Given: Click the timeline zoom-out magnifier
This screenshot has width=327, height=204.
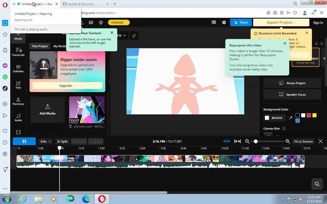Looking at the screenshot, I should tap(247, 141).
